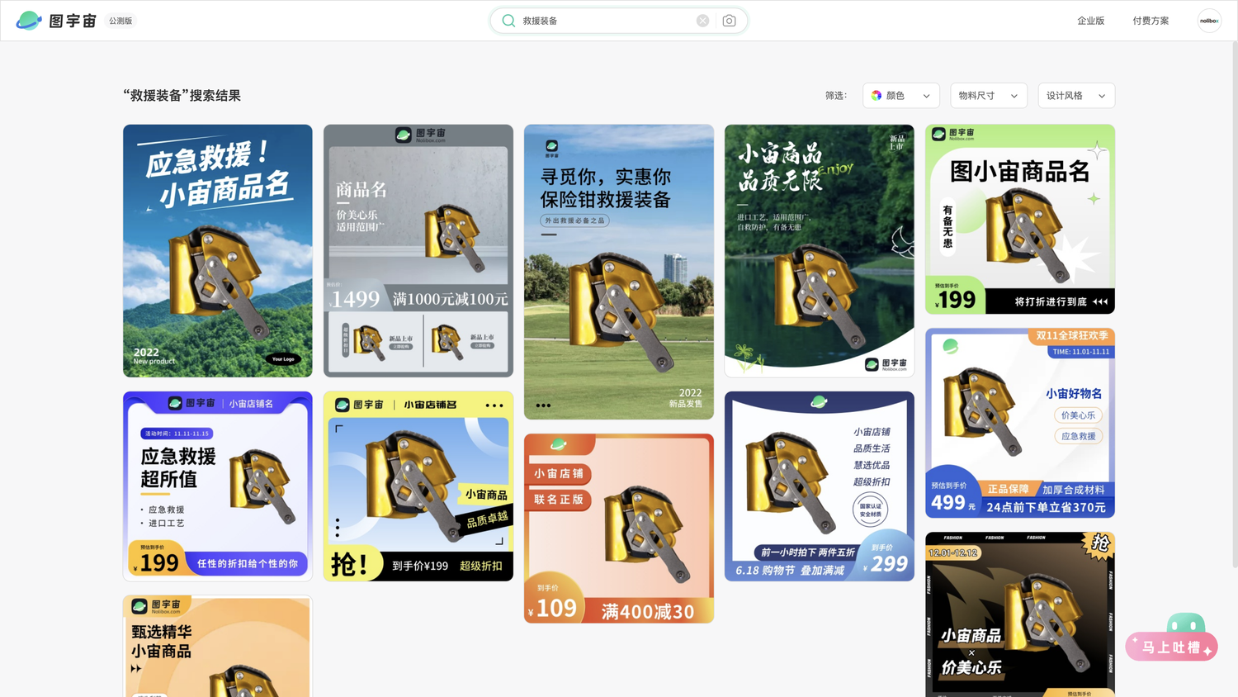This screenshot has height=697, width=1238.
Task: Expand the 设计风格 filter dropdown
Action: (1076, 96)
